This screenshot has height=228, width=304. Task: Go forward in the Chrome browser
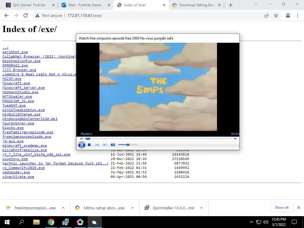(x=16, y=15)
